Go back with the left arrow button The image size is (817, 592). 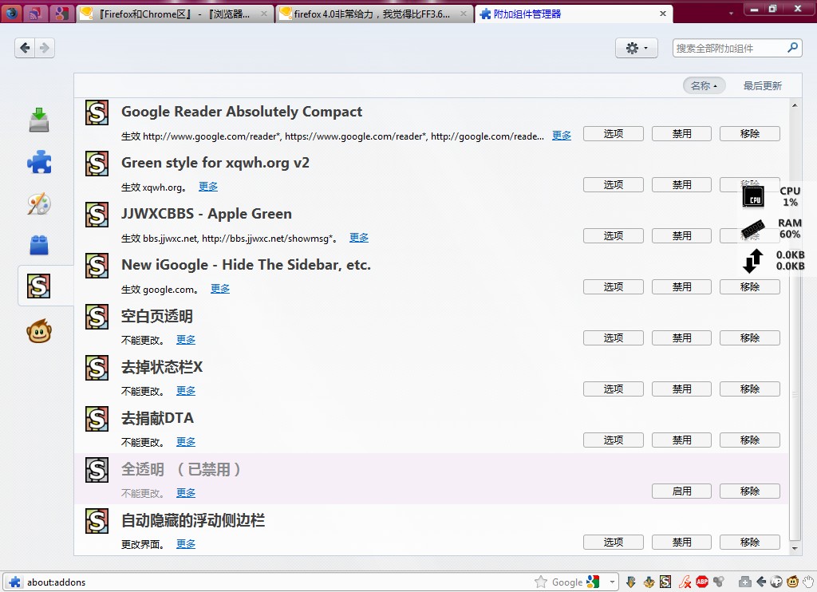click(25, 48)
